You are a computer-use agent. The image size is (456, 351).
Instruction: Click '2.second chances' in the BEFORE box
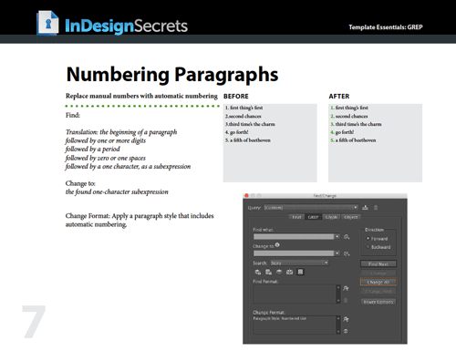pos(244,116)
